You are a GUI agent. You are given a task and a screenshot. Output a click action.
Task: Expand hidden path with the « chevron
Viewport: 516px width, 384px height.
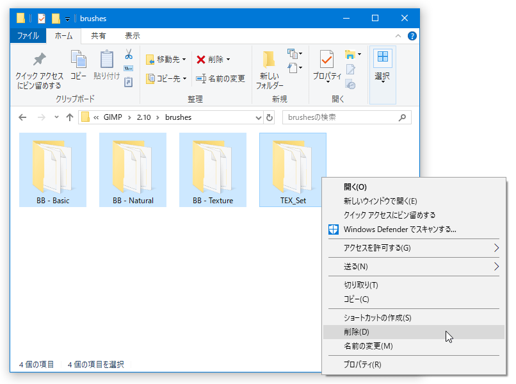click(x=96, y=118)
